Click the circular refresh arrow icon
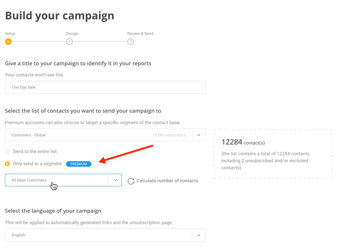 [131, 181]
